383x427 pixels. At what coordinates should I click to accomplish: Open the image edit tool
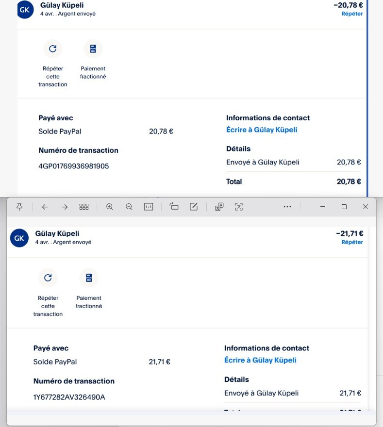pos(194,207)
